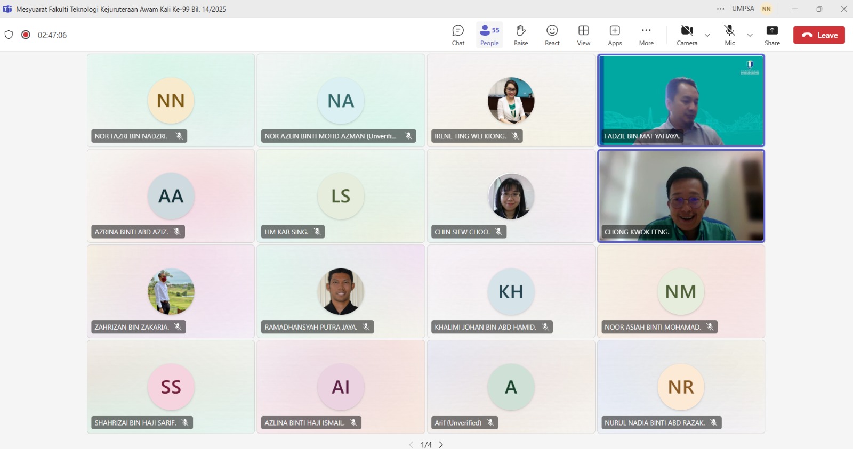The image size is (853, 449).
Task: Click the recording indicator icon
Action: 26,35
